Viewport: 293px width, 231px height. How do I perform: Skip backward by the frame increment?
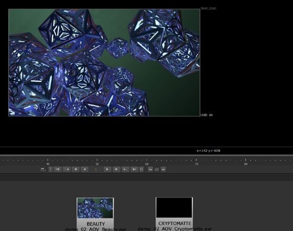[150, 169]
